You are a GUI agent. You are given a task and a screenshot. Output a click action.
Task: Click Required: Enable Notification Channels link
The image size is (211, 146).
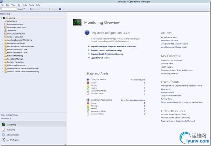pyautogui.click(x=107, y=54)
